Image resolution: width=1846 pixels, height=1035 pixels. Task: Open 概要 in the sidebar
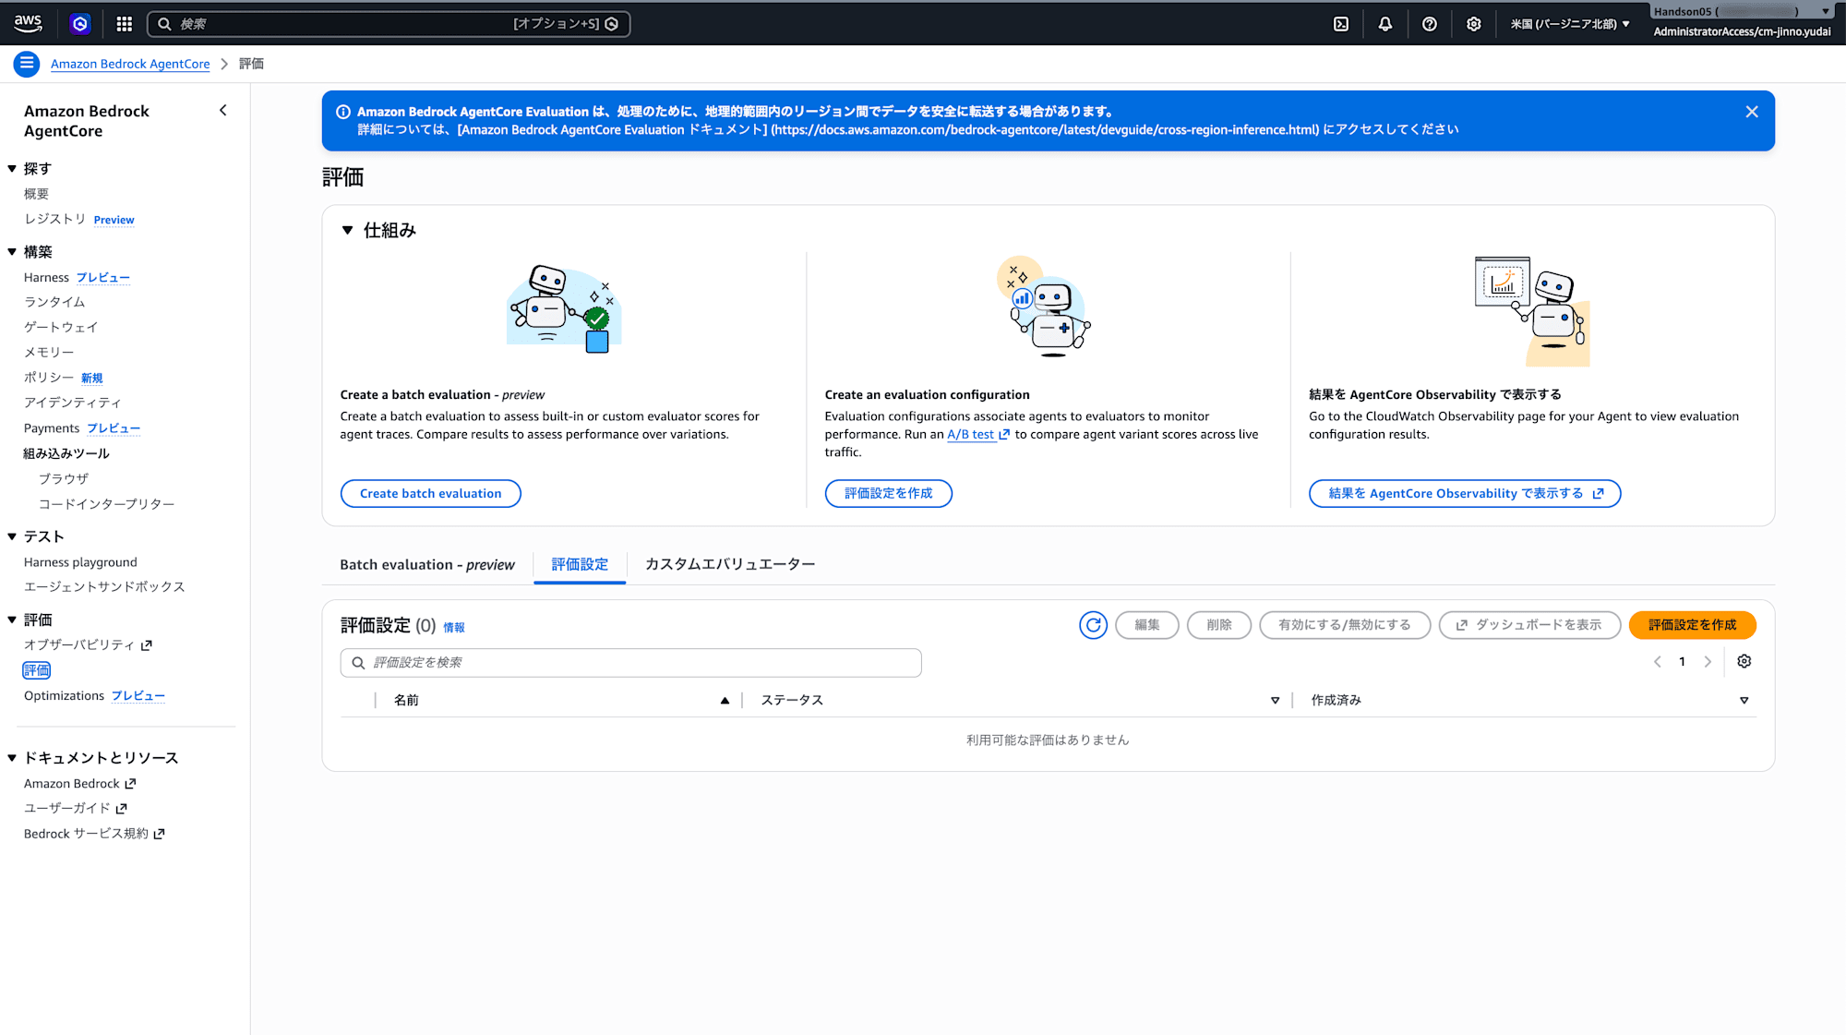pos(37,194)
